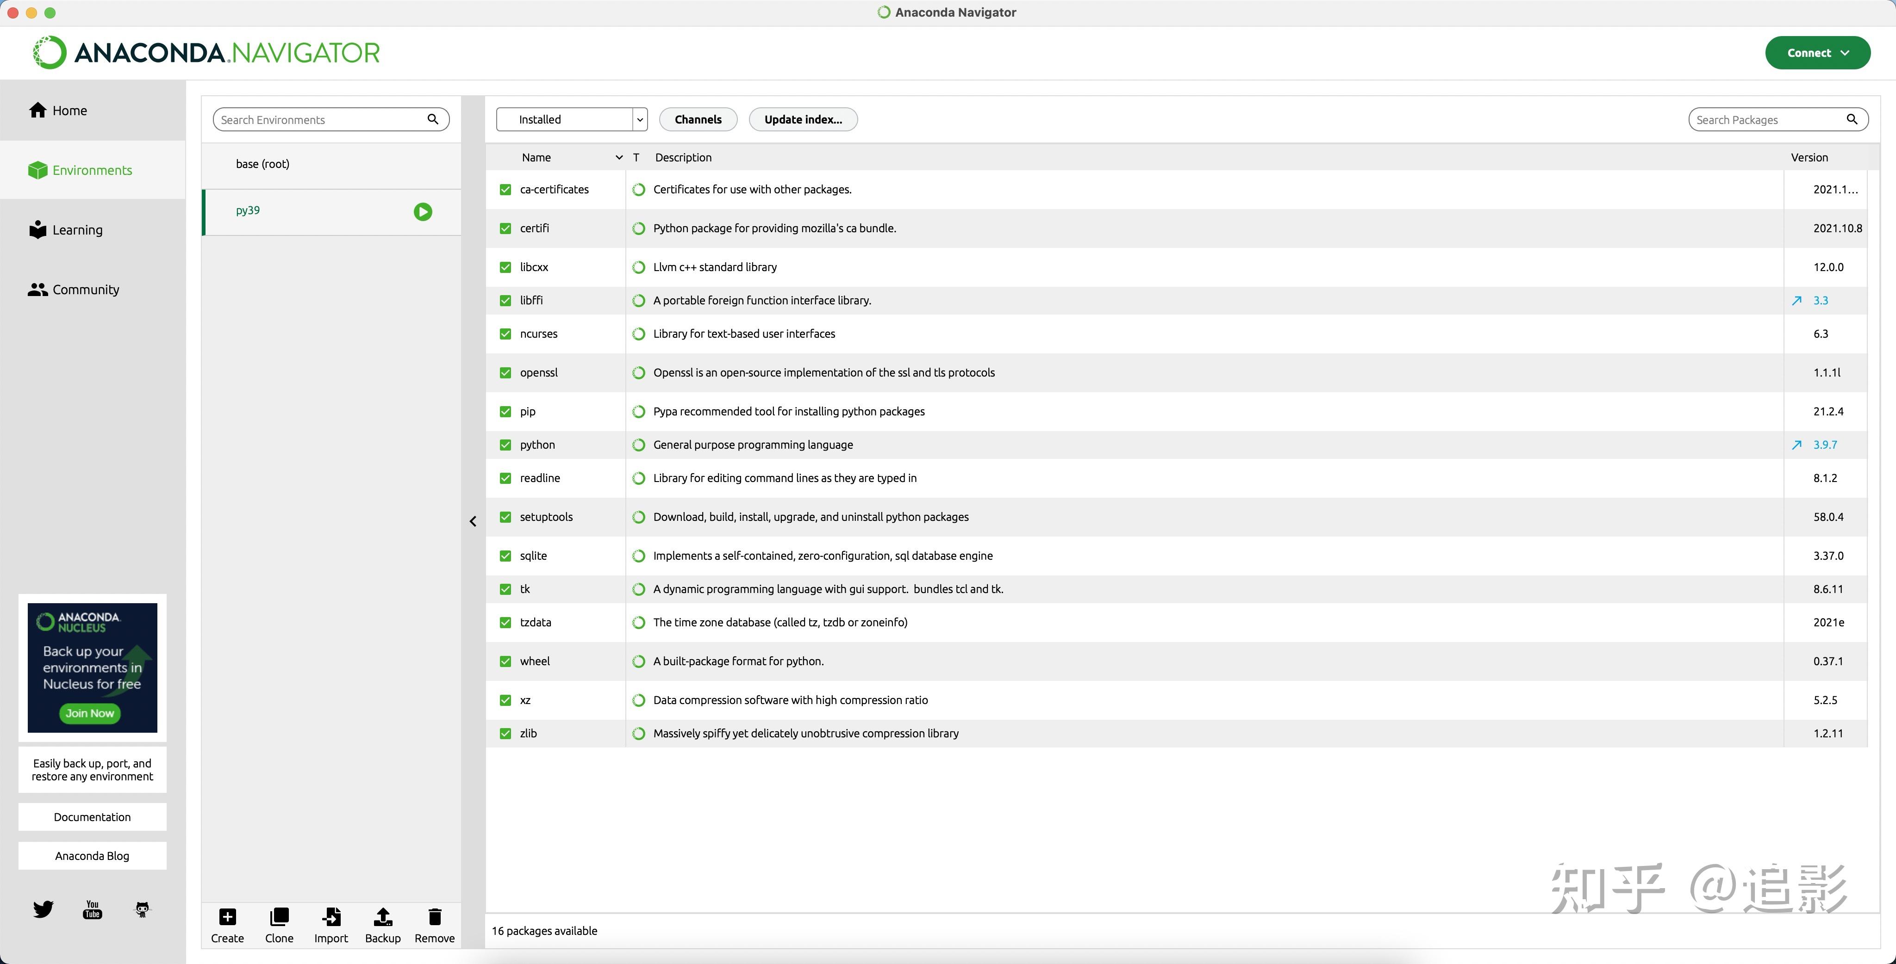The image size is (1896, 964).
Task: Click the green play button for py39
Action: (x=423, y=212)
